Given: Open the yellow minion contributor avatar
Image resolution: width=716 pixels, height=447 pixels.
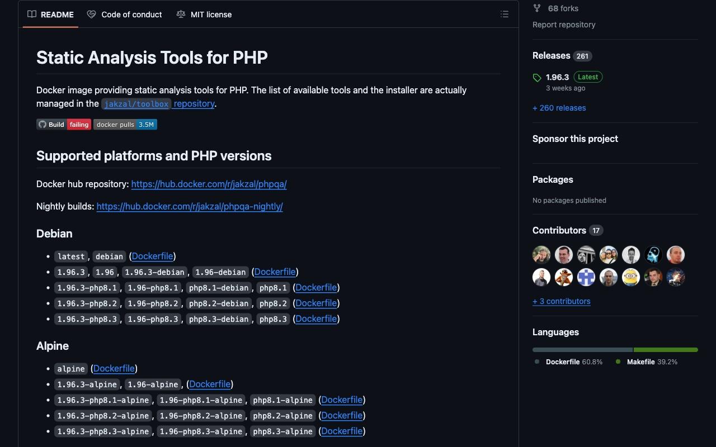Looking at the screenshot, I should point(631,277).
